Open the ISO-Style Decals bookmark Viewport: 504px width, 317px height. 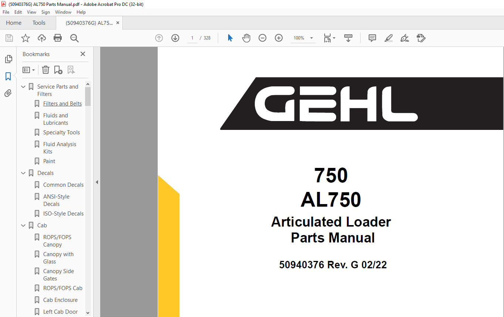[63, 214]
